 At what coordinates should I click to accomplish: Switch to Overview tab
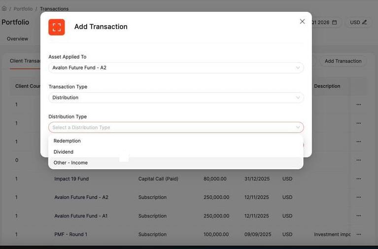coord(17,38)
